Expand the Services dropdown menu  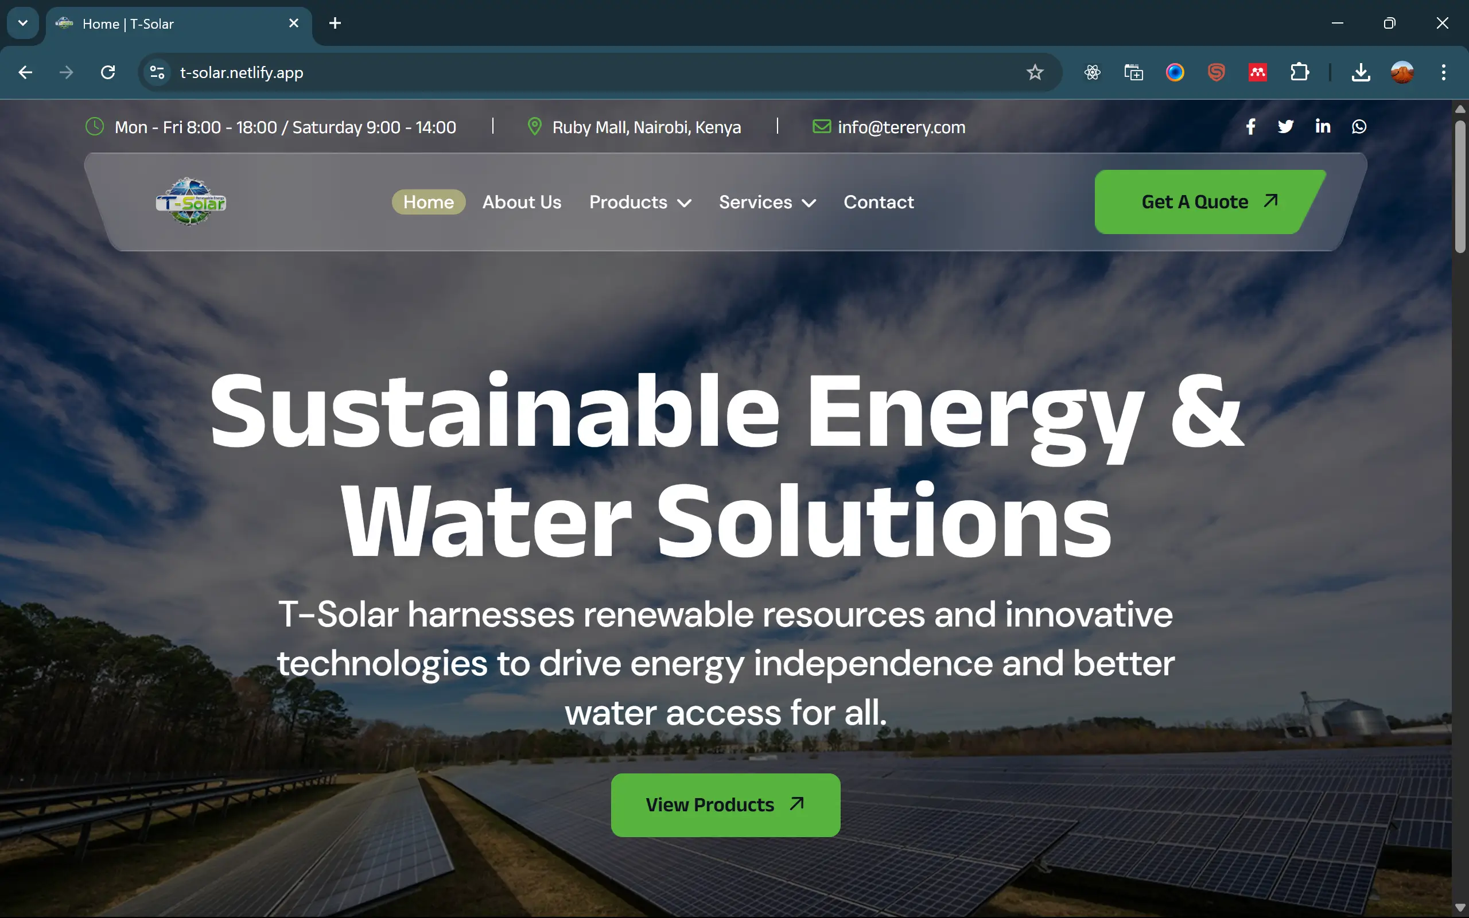pos(767,202)
